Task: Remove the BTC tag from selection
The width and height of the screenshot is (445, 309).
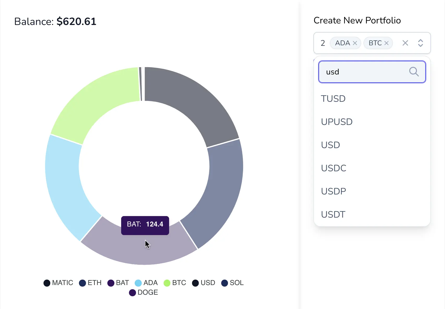Action: tap(386, 43)
